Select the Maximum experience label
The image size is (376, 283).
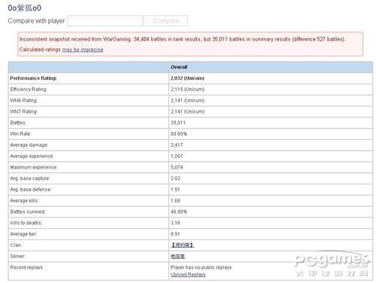[x=34, y=167]
